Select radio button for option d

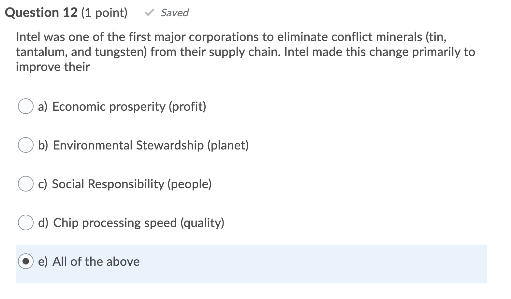(x=25, y=222)
